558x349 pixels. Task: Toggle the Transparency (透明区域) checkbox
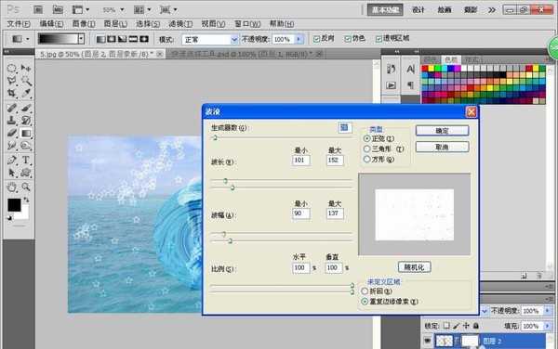point(379,39)
